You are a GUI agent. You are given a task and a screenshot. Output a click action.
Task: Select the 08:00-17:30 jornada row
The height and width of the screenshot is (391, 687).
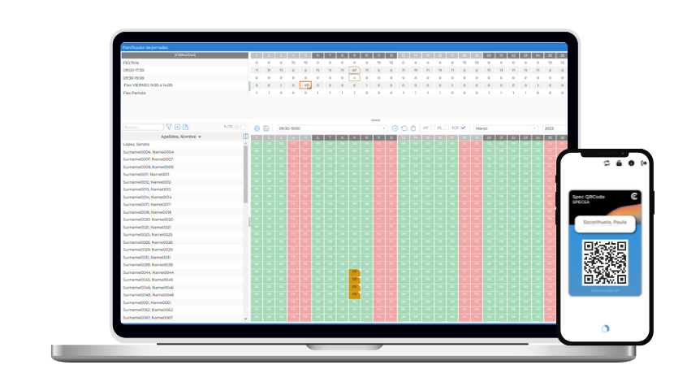tap(185, 70)
